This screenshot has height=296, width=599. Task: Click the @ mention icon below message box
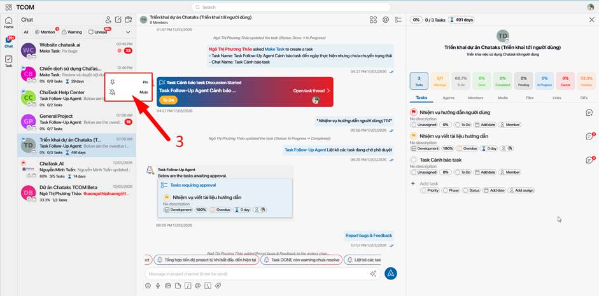pos(197,286)
